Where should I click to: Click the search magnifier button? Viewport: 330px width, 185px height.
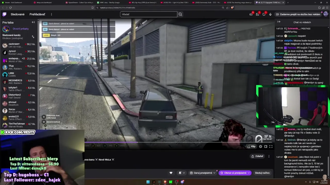180,14
